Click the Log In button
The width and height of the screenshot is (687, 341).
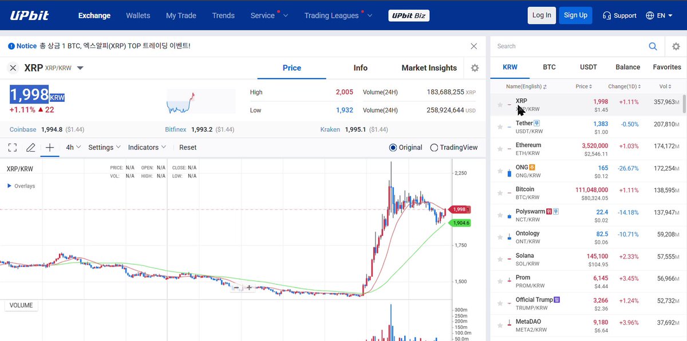pyautogui.click(x=542, y=15)
